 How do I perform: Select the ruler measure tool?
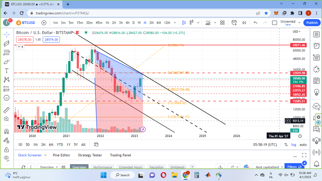[7, 110]
